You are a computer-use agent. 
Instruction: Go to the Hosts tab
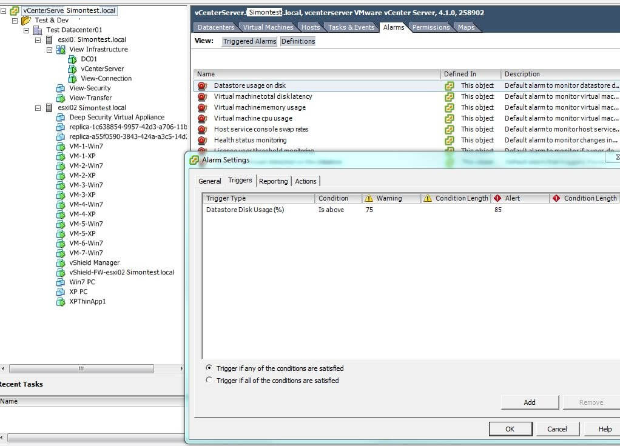click(311, 27)
